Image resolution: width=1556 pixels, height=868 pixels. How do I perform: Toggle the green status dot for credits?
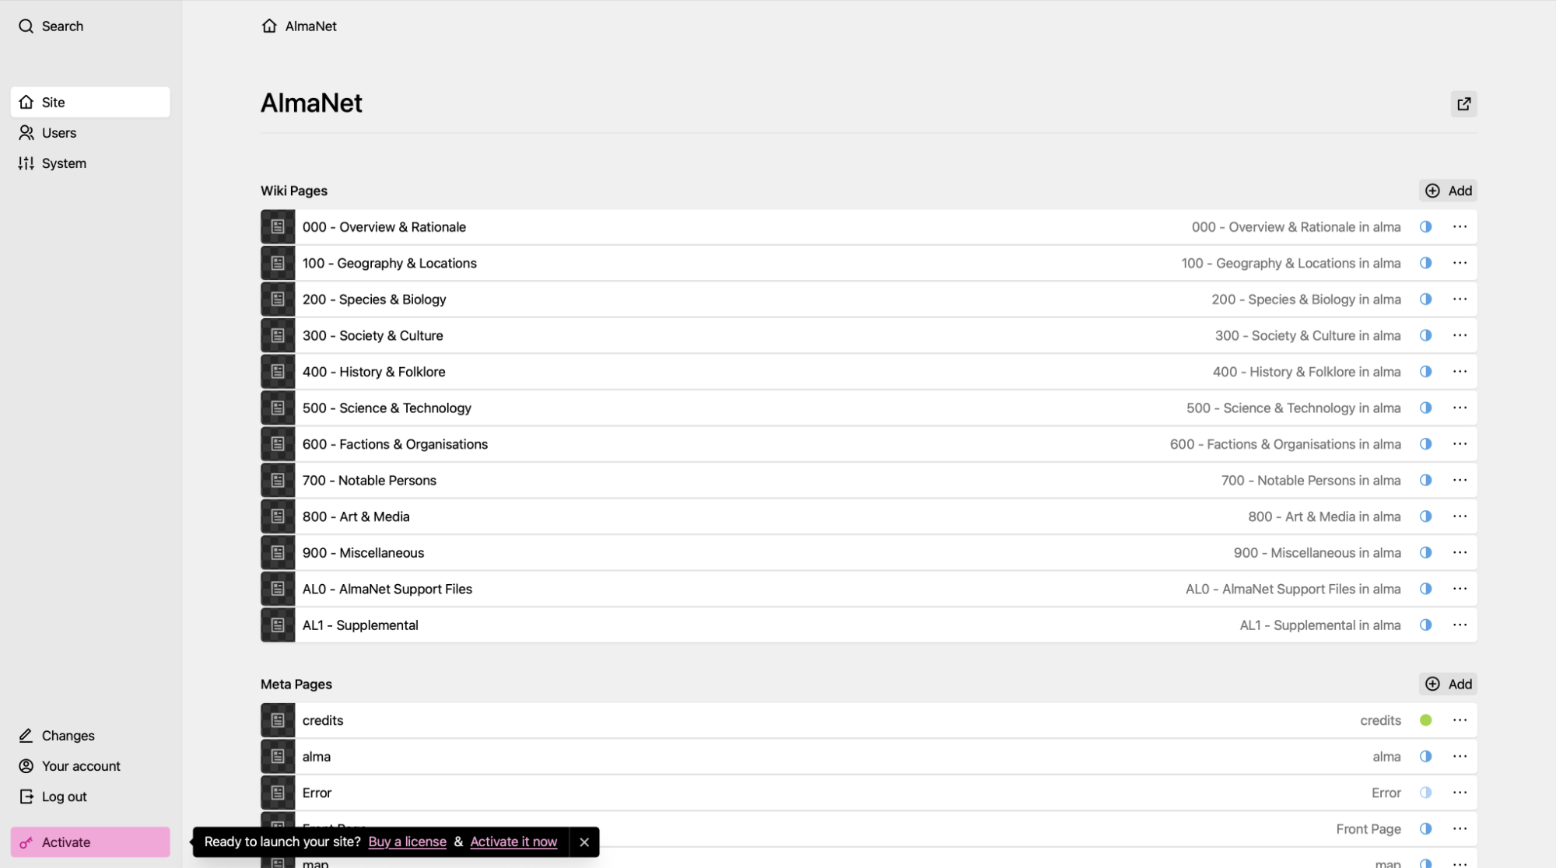tap(1425, 720)
